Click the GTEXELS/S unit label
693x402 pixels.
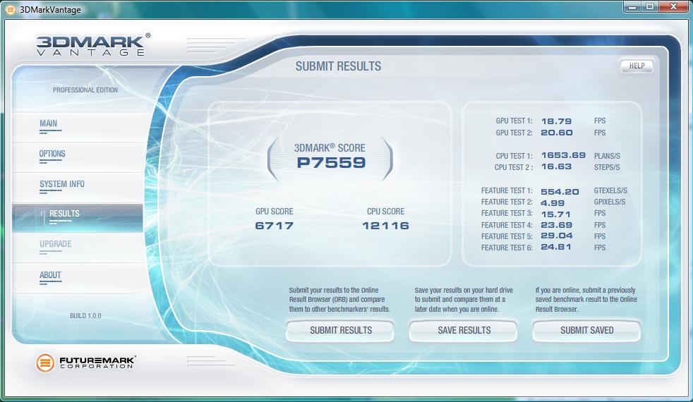point(610,191)
